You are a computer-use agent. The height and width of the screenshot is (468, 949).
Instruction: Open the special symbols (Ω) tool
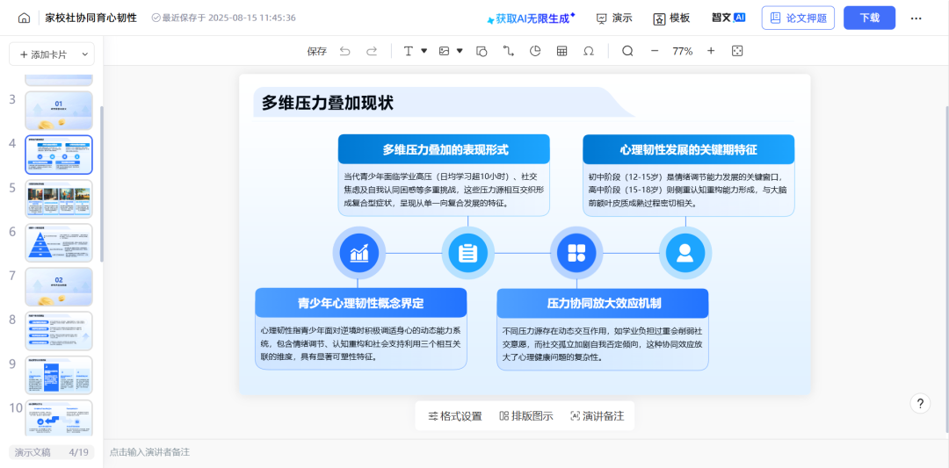coord(589,51)
